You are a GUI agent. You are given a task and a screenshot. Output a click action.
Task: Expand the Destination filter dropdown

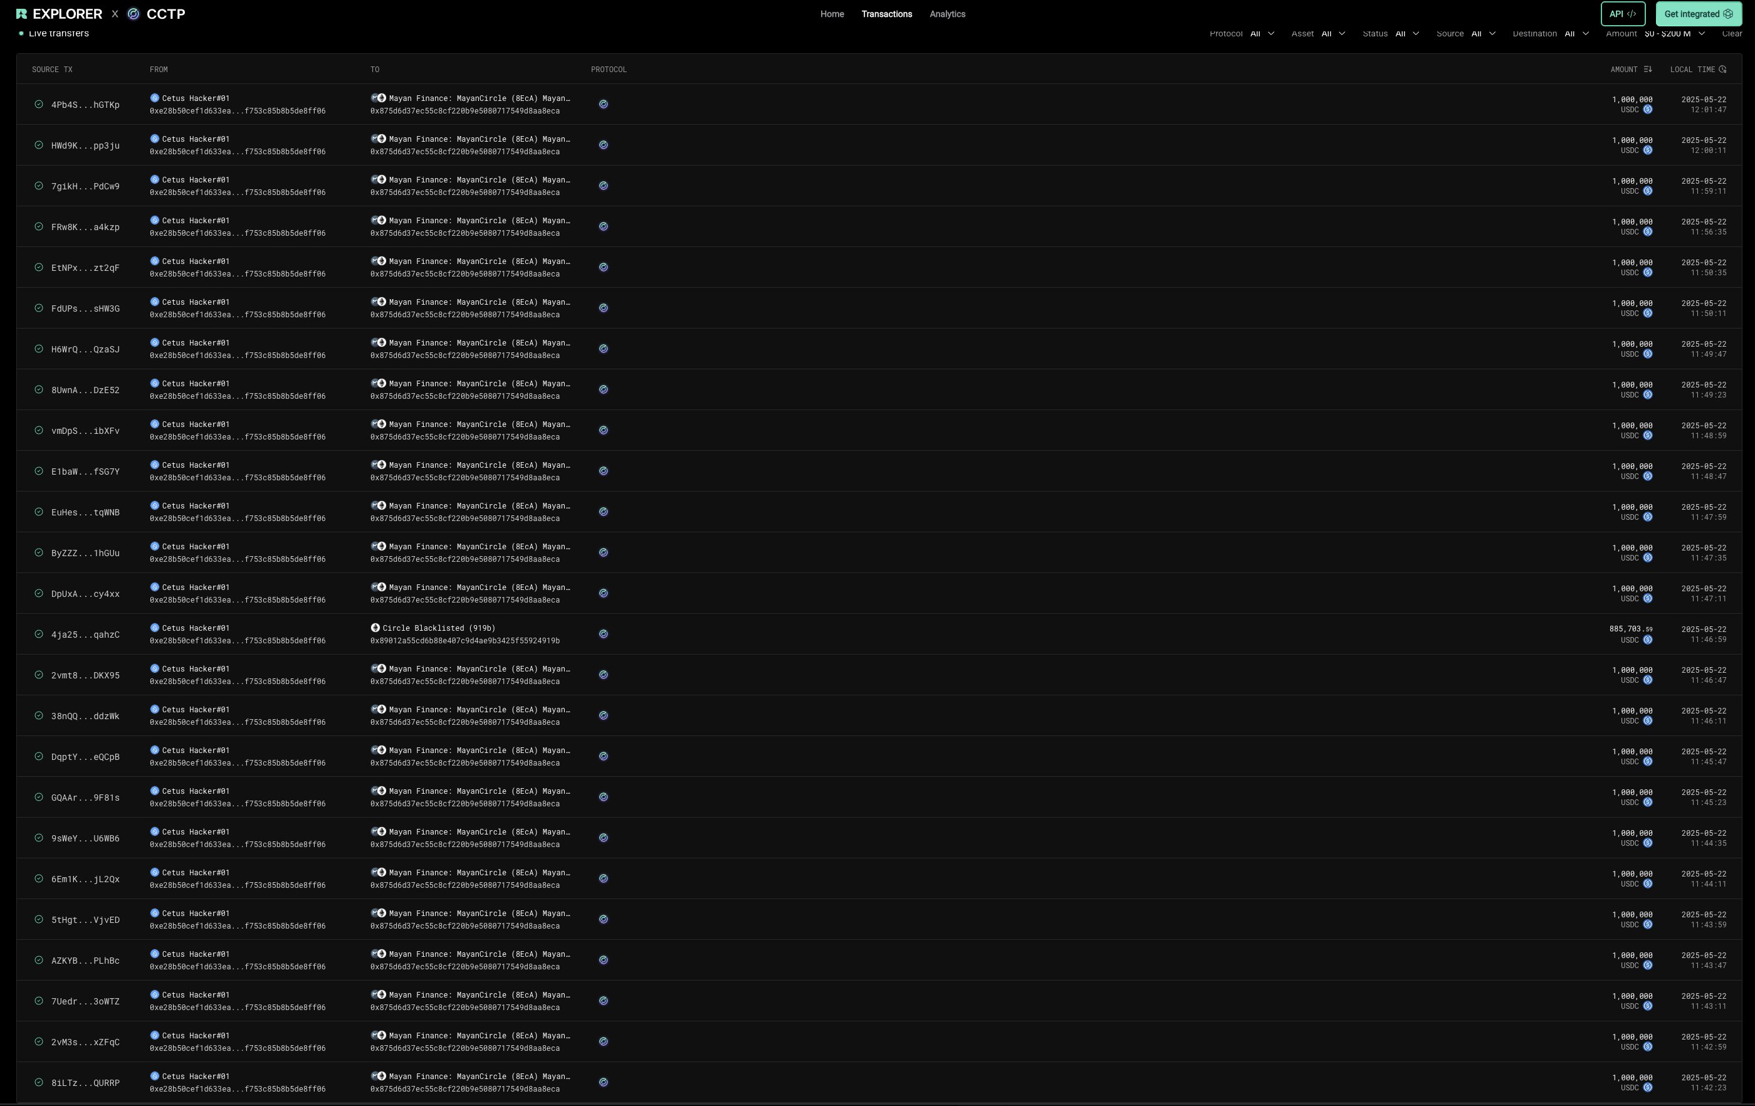click(x=1576, y=33)
